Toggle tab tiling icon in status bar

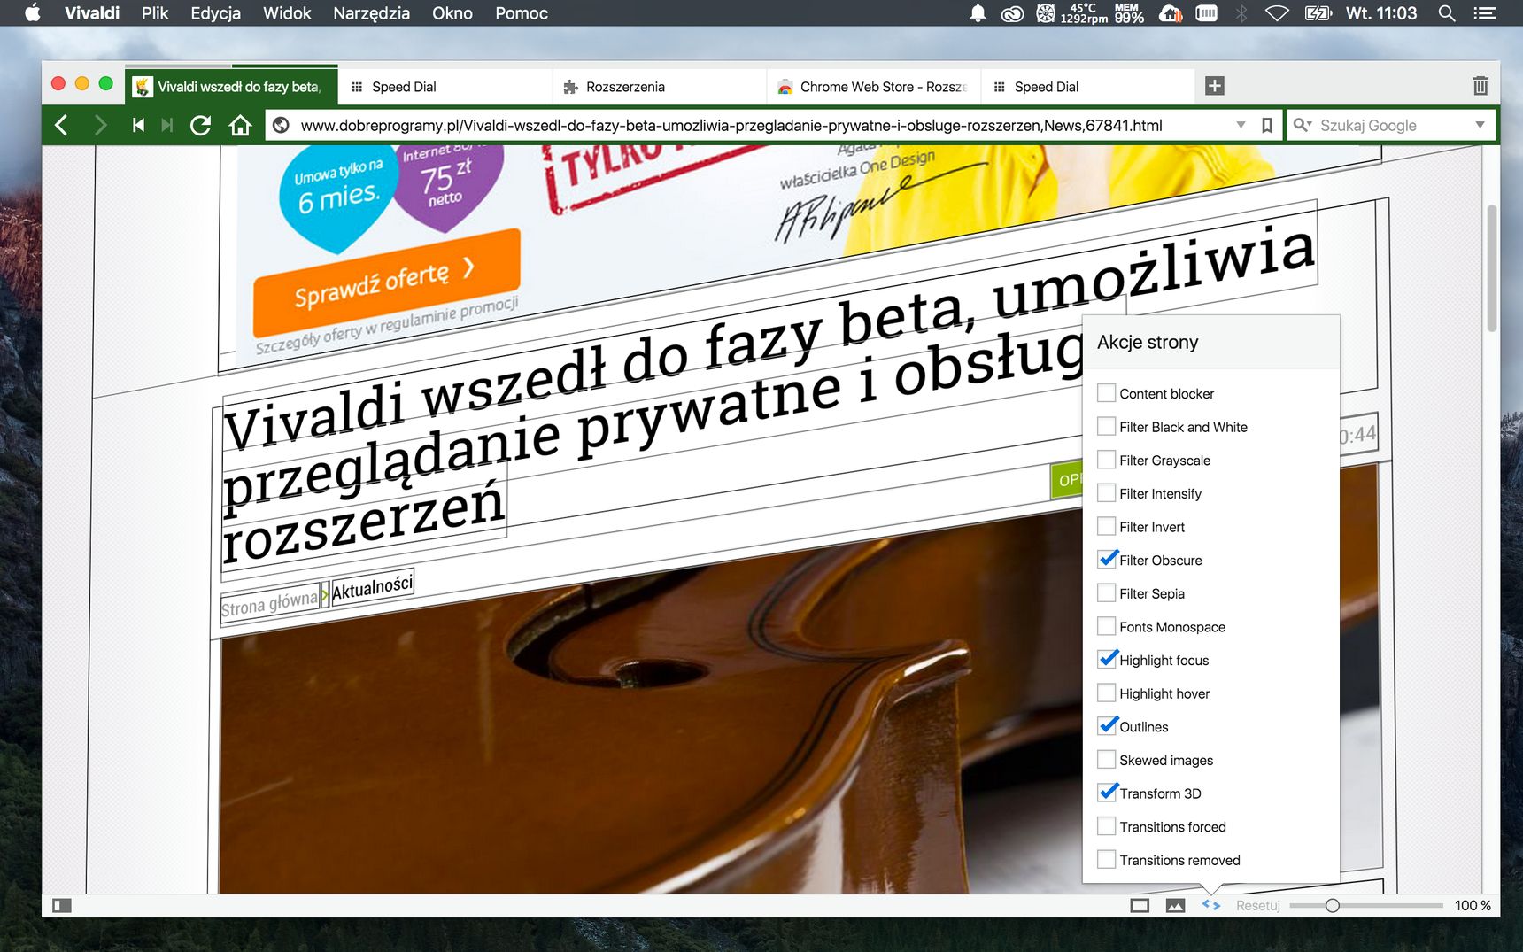click(1140, 905)
